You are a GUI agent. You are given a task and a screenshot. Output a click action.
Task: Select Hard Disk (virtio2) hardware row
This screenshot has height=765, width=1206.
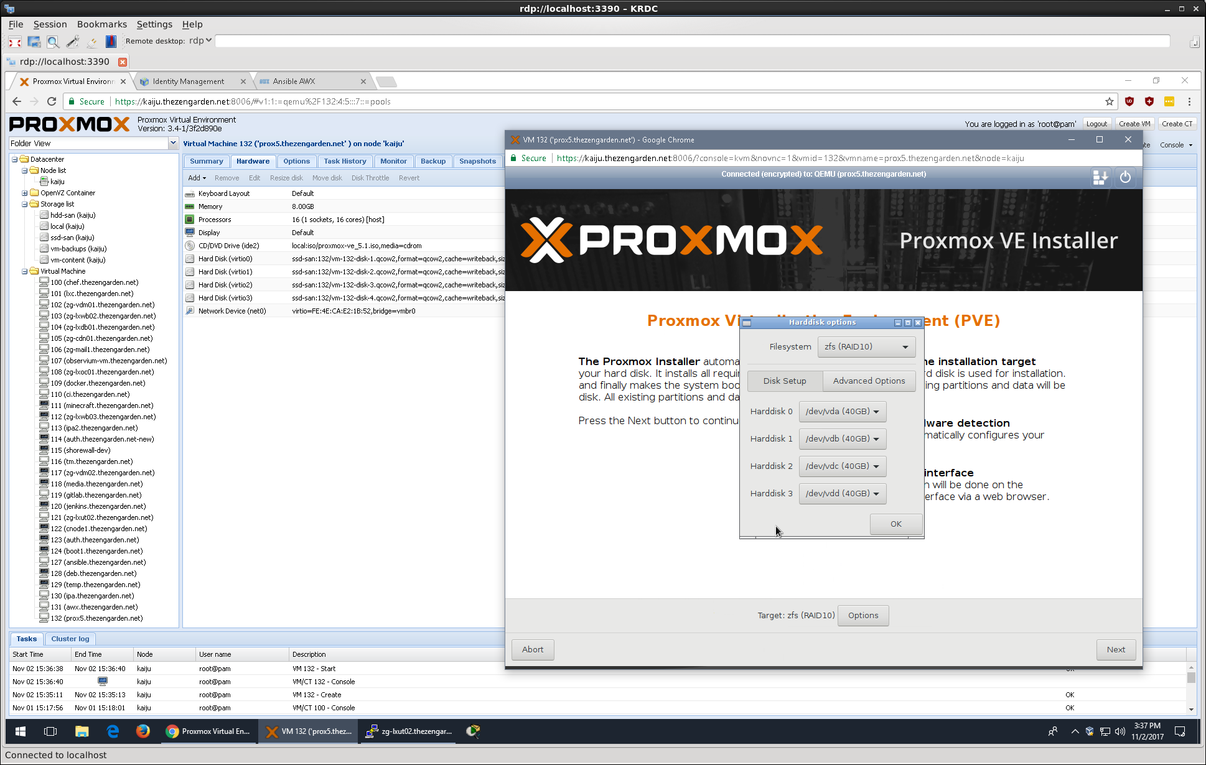click(x=344, y=285)
